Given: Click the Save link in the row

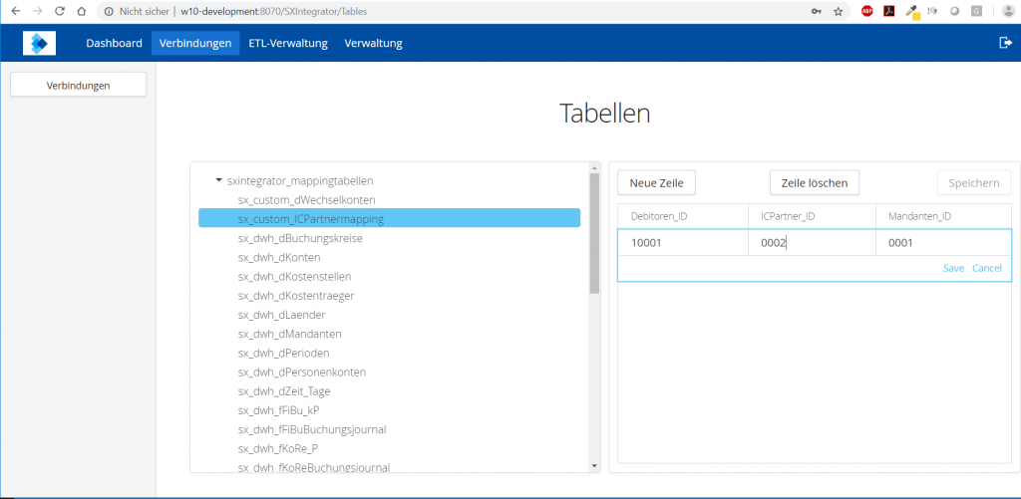Looking at the screenshot, I should coord(954,268).
